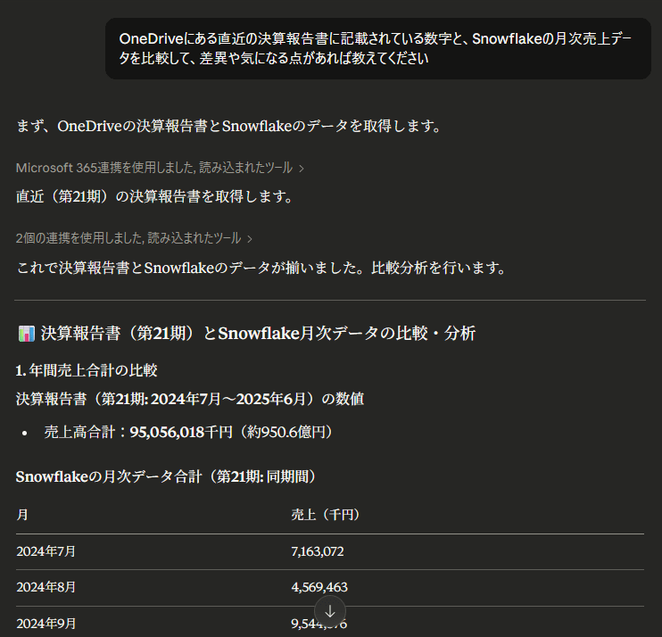
Task: Select the '2024年8月' table cell
Action: pyautogui.click(x=46, y=587)
